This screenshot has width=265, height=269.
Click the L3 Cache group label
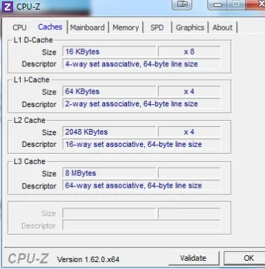click(x=30, y=161)
